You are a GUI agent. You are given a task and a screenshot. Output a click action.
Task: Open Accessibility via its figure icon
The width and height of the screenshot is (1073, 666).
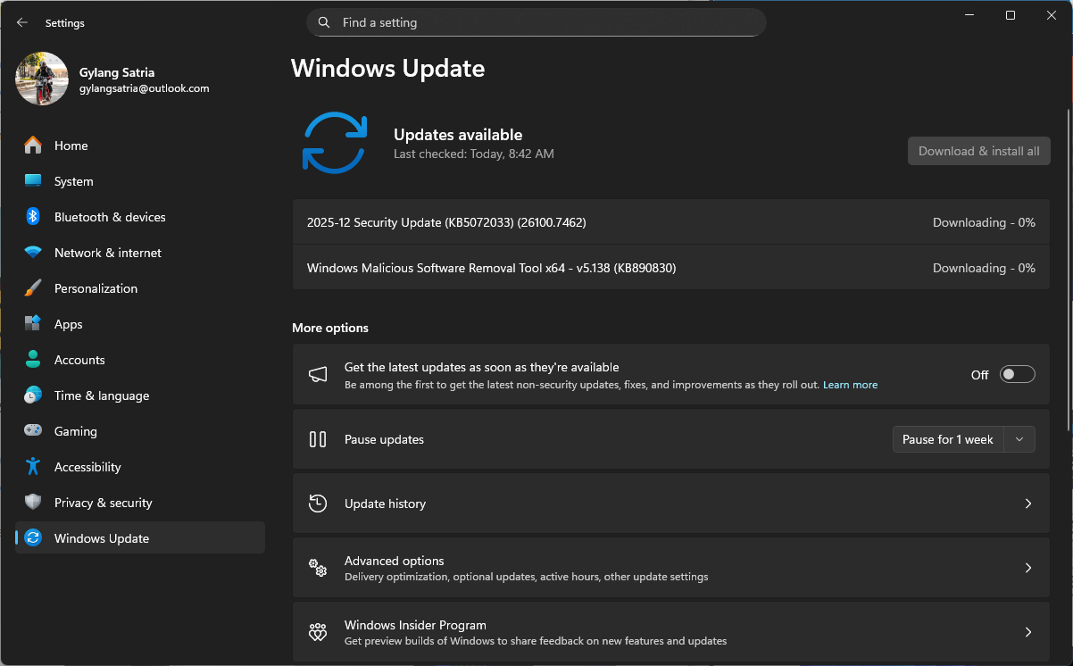33,467
